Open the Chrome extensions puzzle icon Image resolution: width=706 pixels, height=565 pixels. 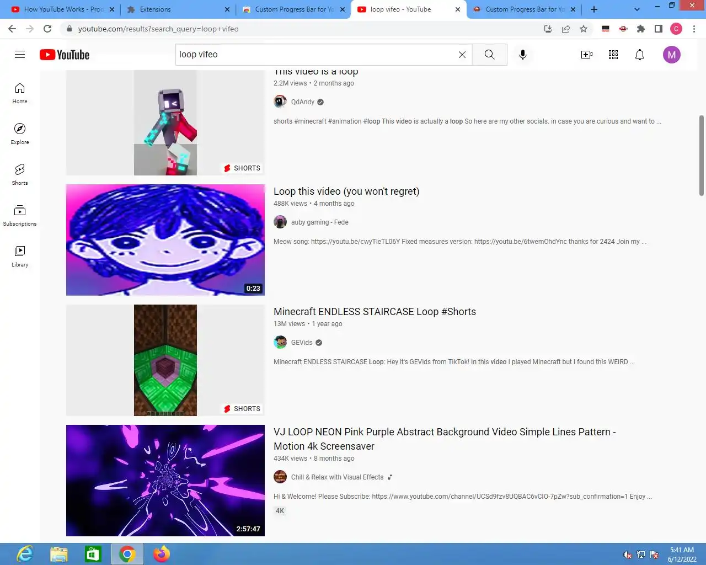pos(641,29)
